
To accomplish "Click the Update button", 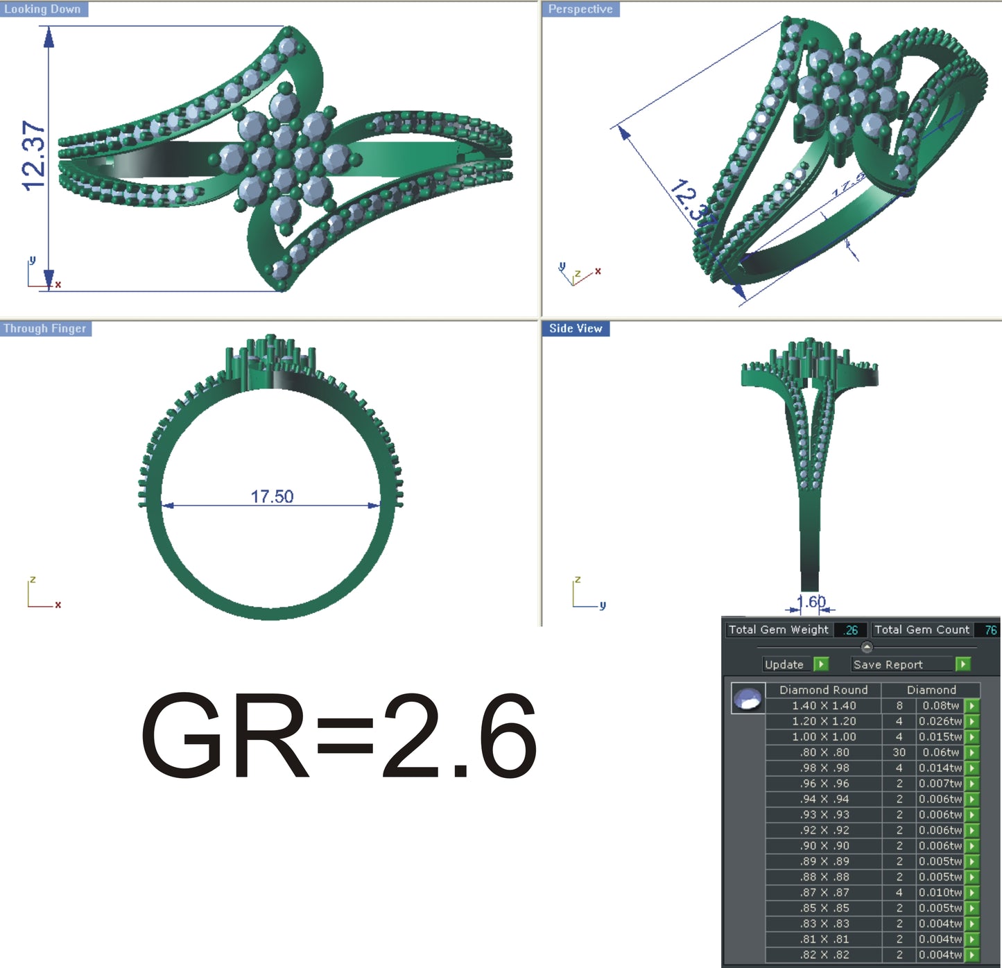I will [x=788, y=664].
